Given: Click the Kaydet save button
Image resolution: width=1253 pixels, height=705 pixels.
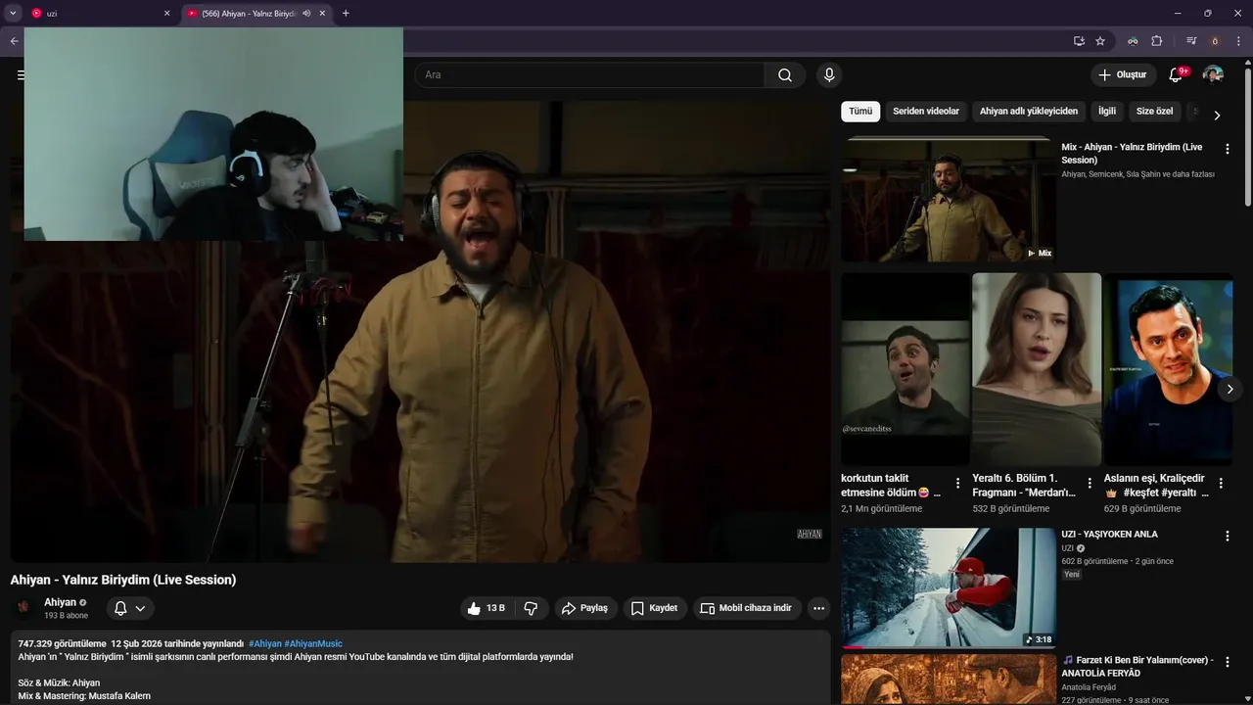Looking at the screenshot, I should 655,608.
